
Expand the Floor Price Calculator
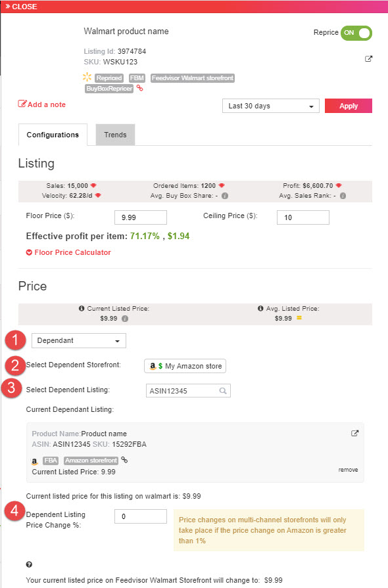[68, 252]
